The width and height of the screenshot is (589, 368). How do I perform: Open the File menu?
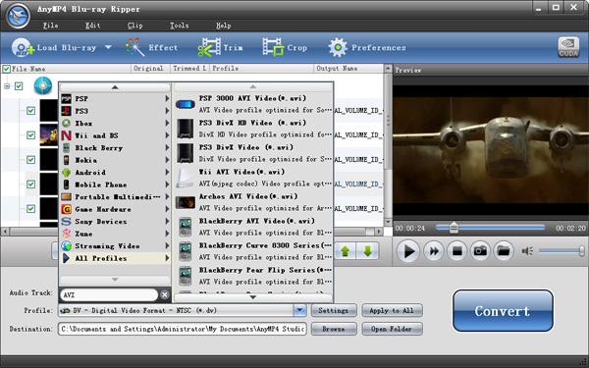[50, 26]
